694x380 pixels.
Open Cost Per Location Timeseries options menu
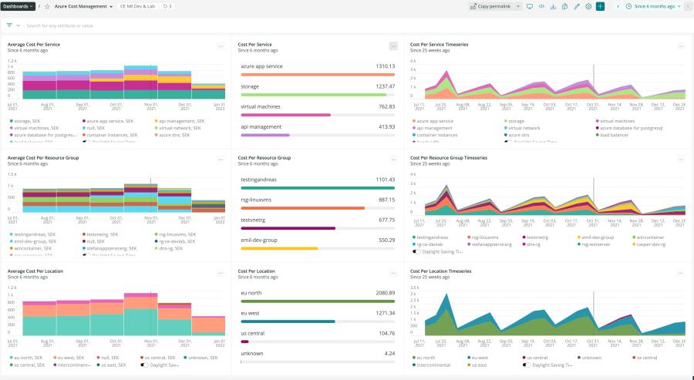pos(681,273)
